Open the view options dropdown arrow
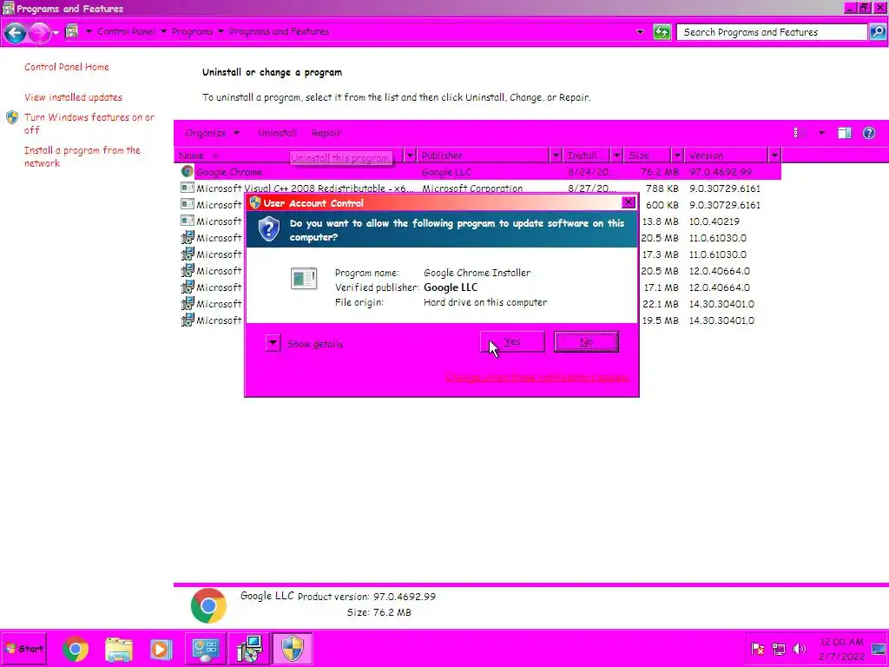This screenshot has width=889, height=667. click(x=821, y=133)
